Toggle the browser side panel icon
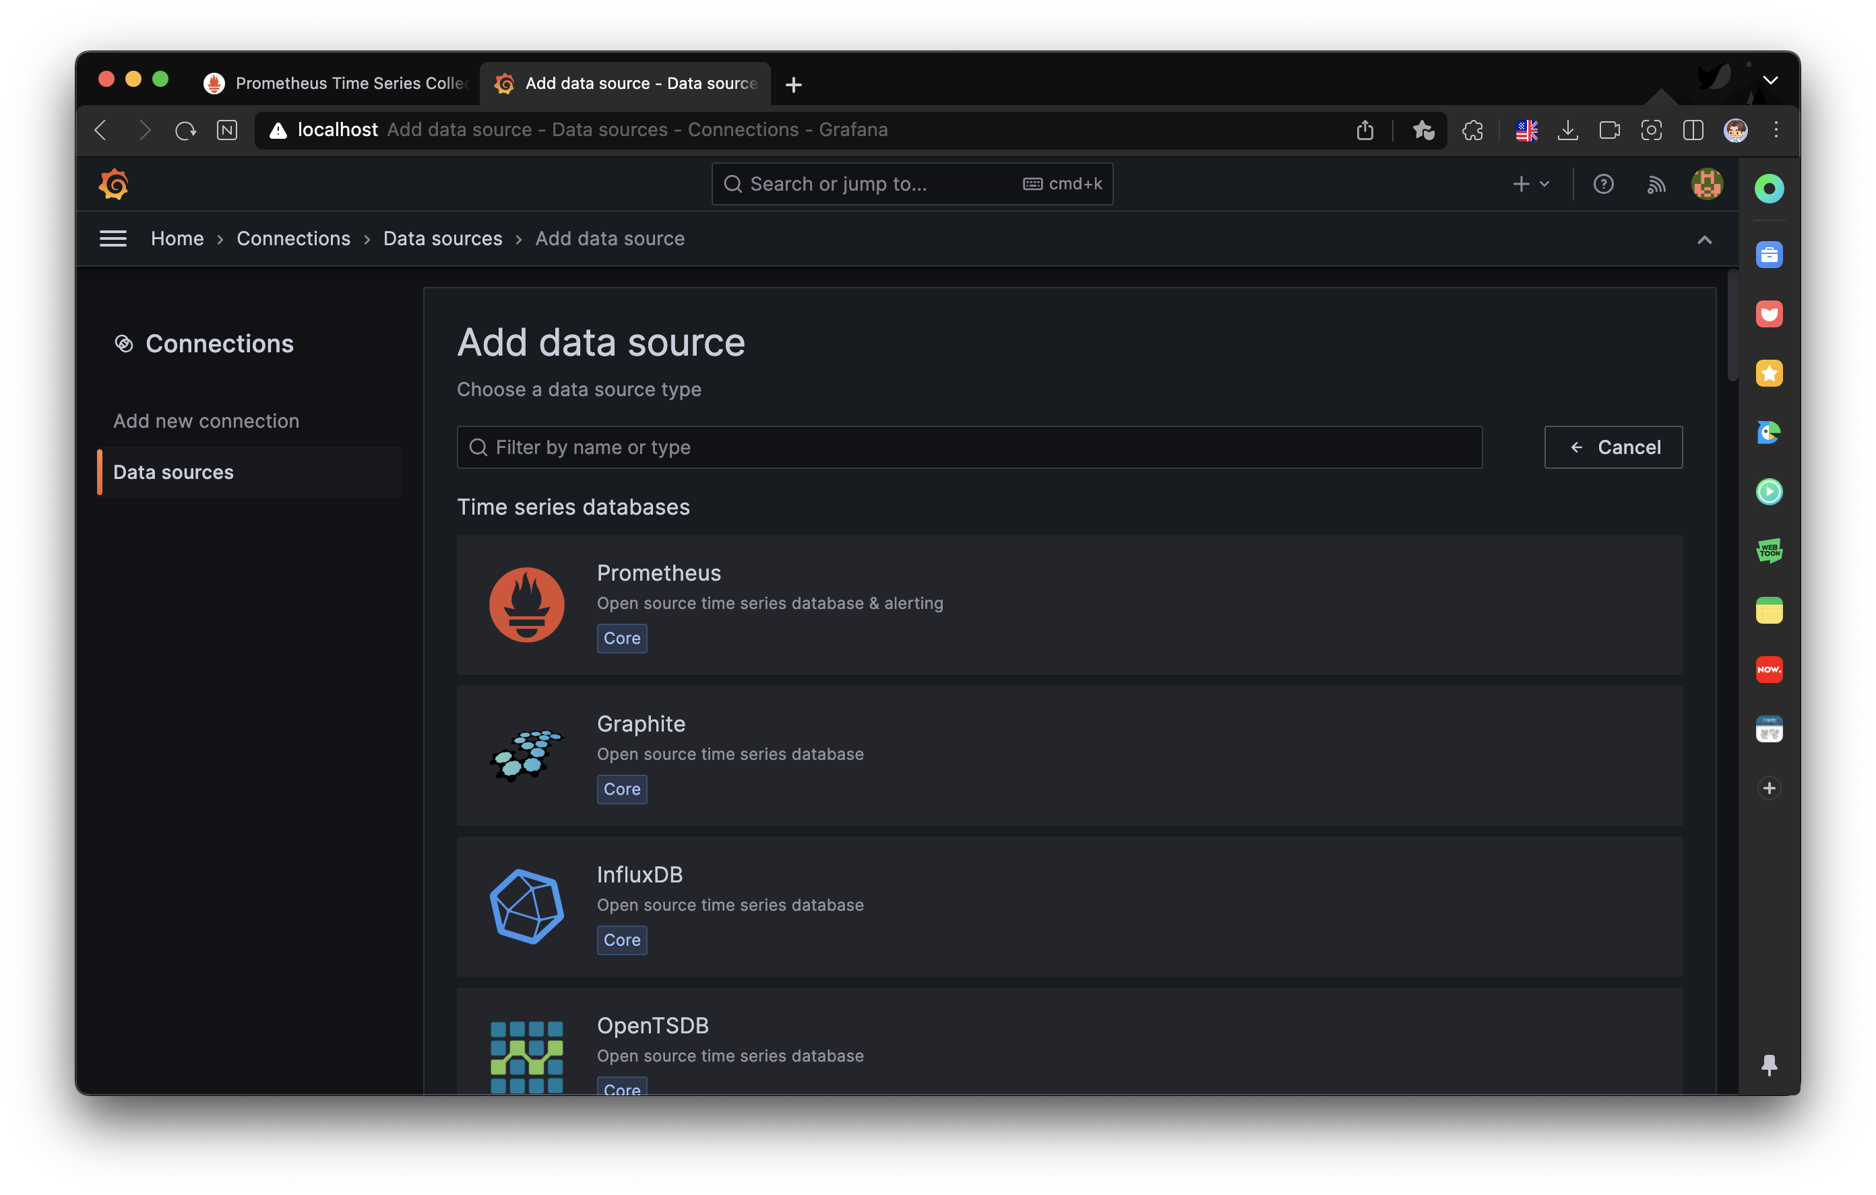Viewport: 1876px width, 1195px height. 1693,130
